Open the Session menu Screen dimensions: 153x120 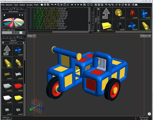[9, 5]
